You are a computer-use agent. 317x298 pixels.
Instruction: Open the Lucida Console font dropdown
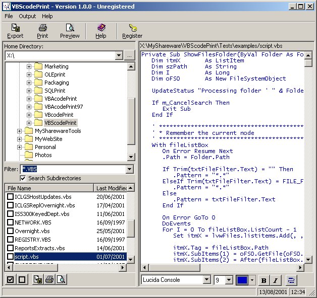(x=206, y=280)
